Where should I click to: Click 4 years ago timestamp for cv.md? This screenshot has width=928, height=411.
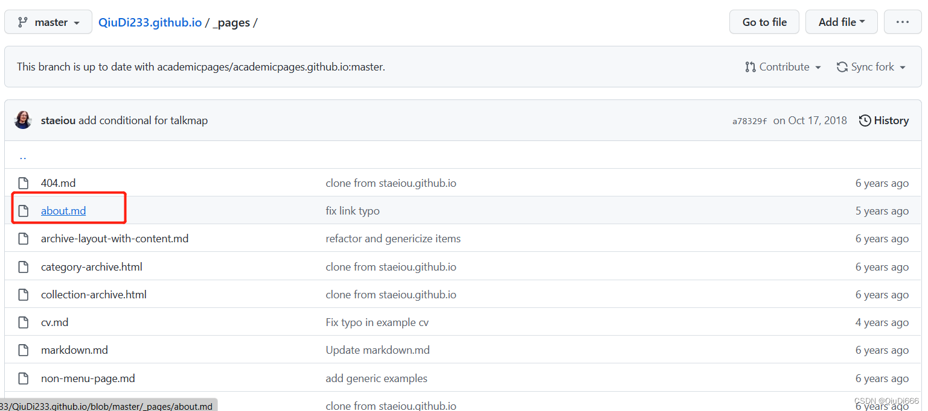[882, 322]
